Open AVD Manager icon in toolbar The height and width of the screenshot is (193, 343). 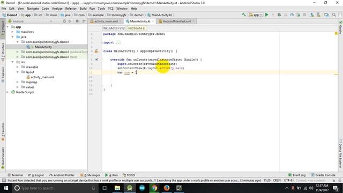coord(312,14)
